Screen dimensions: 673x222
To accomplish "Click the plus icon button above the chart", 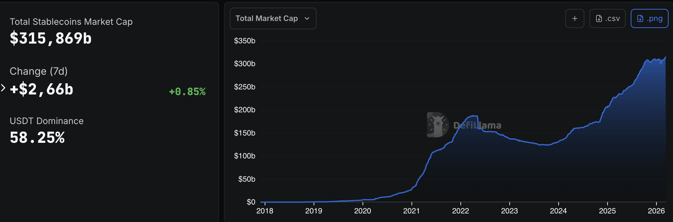I will point(574,18).
